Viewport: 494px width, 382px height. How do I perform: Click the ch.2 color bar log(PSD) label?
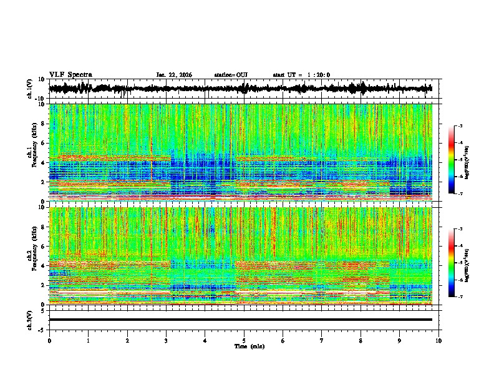click(x=467, y=266)
